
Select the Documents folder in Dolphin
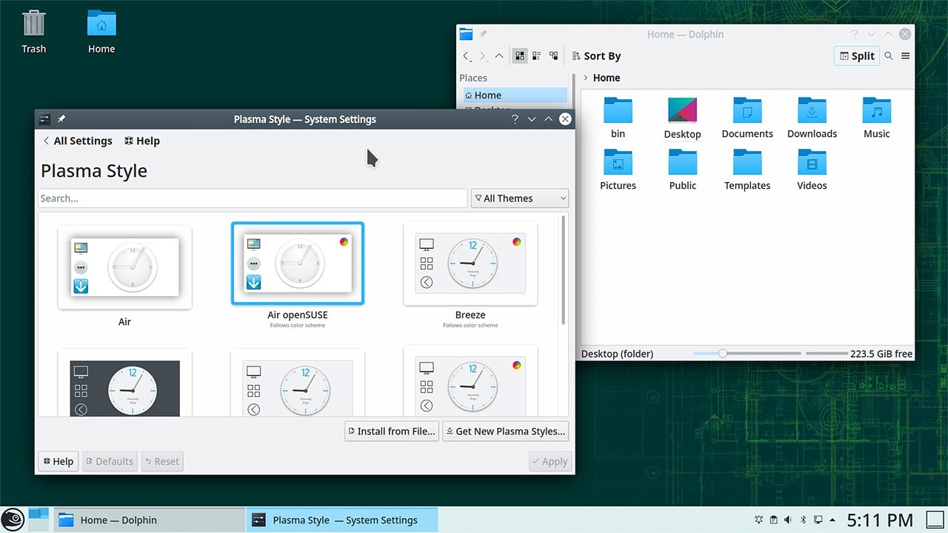pos(747,118)
